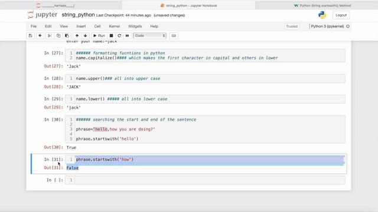Click the output text 'Jack'
The height and width of the screenshot is (212, 378).
[x=73, y=67]
